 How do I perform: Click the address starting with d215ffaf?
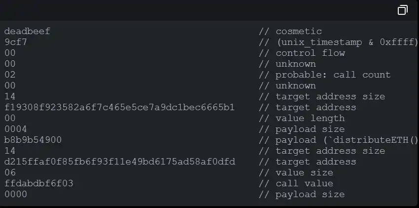tap(119, 162)
